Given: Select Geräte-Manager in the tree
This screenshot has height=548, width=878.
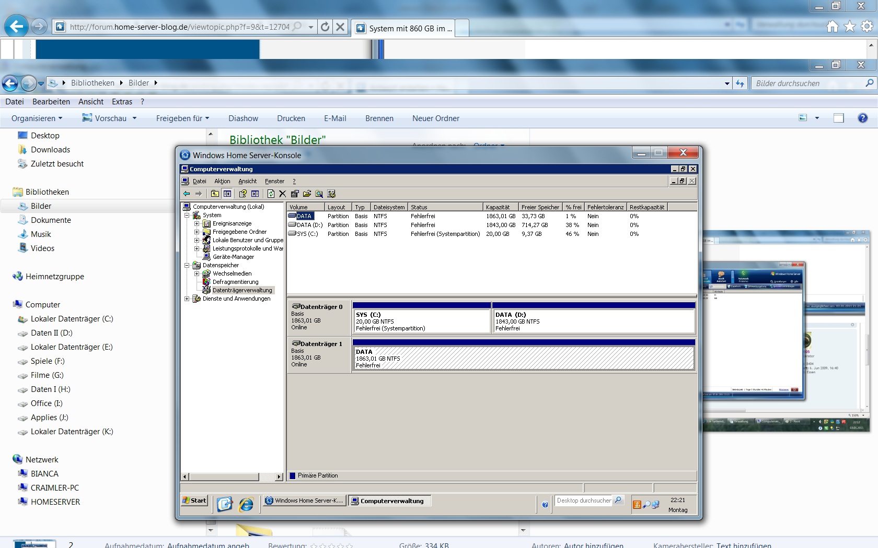Looking at the screenshot, I should [x=233, y=257].
